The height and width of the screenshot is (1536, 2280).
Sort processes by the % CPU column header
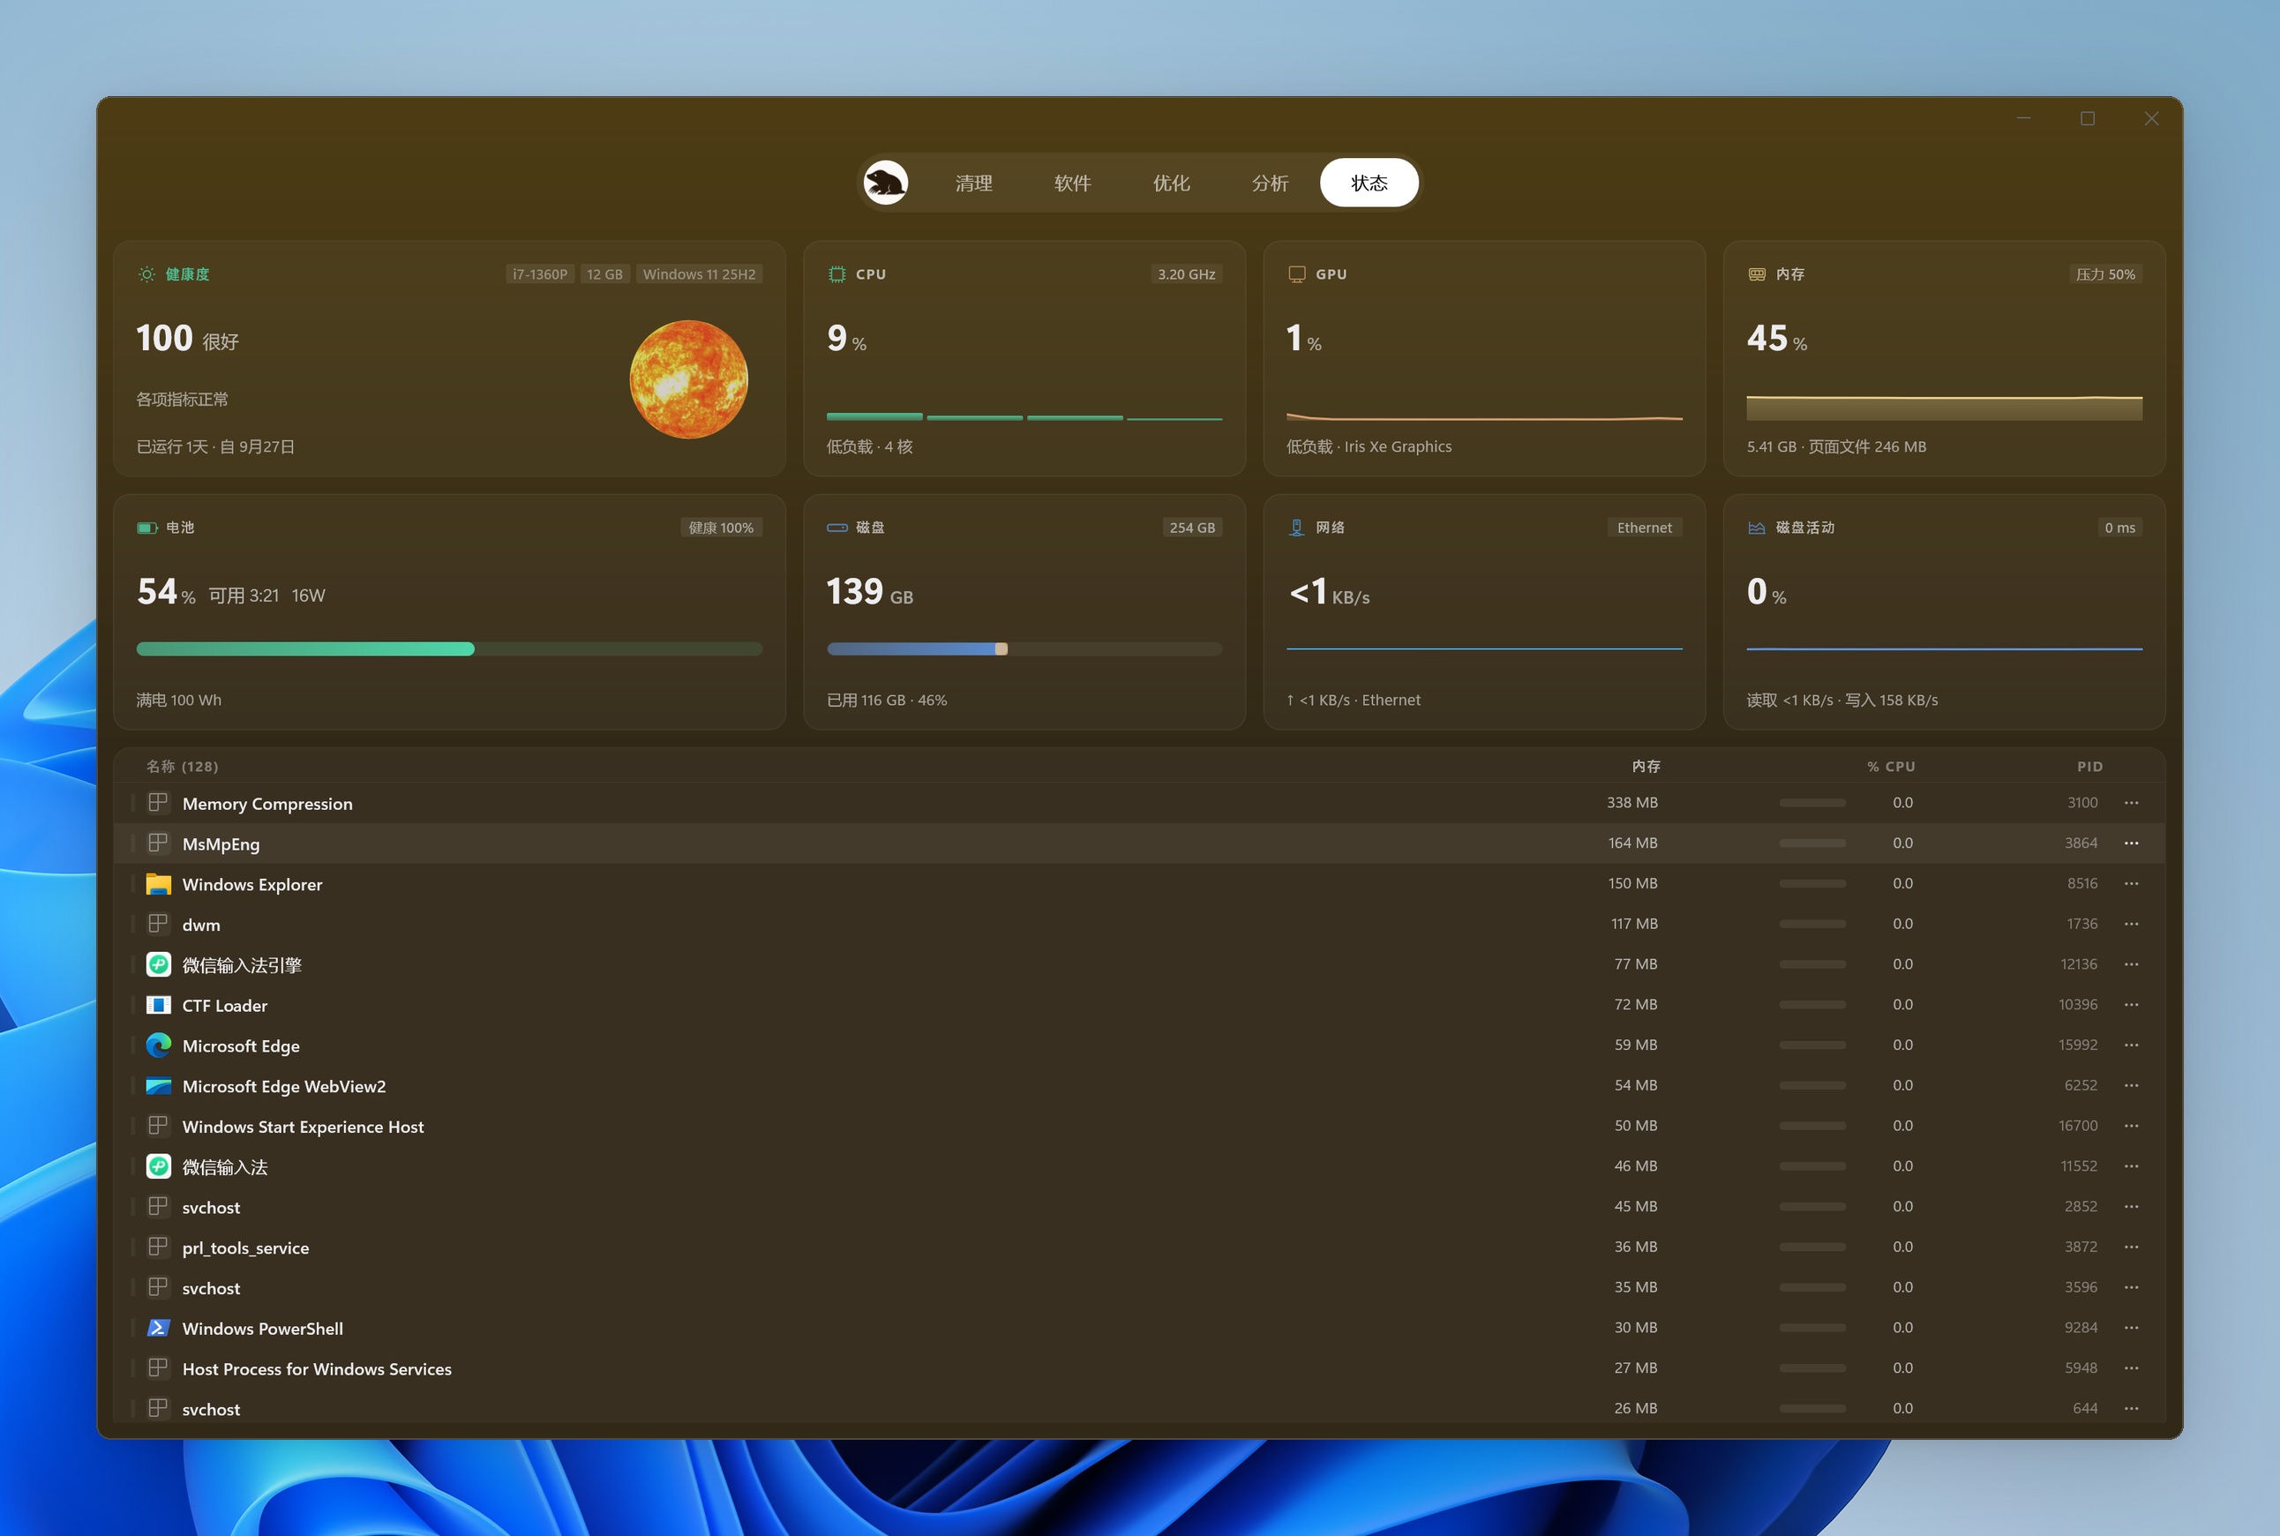(1890, 766)
